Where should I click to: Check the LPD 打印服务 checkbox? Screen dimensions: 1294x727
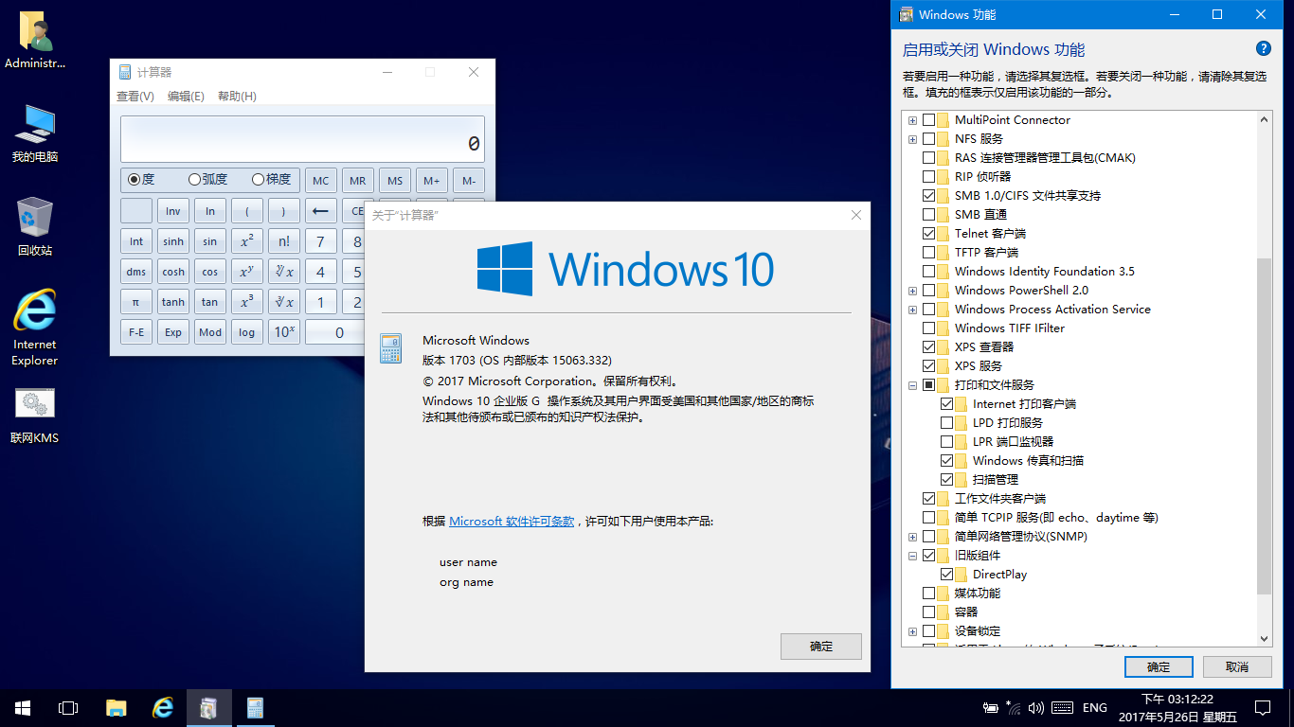click(x=947, y=423)
